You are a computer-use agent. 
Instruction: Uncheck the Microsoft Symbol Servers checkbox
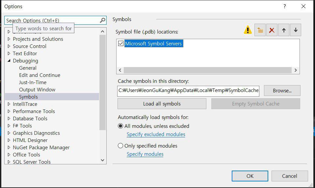click(121, 43)
